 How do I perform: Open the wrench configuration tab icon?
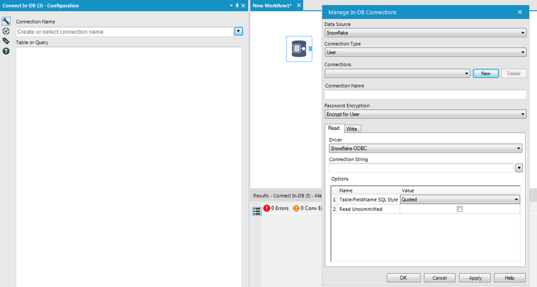[6, 21]
